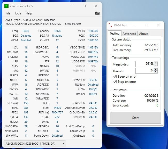Image resolution: width=168 pixels, height=149 pixels.
Task: Click the Cmd2T value 1T
Action: [57, 40]
